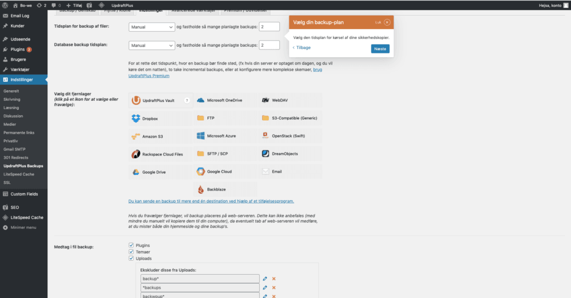Open Gmail SMTP settings submenu

coord(14,149)
